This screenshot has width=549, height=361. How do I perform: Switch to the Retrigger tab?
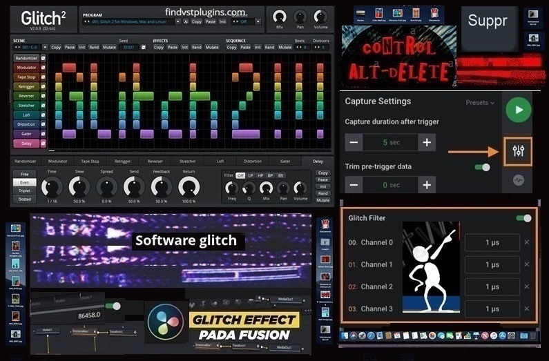pos(122,162)
